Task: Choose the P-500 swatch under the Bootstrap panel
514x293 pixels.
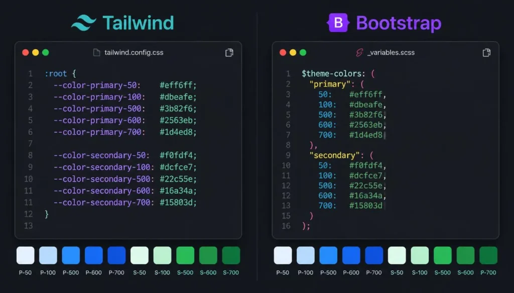Action: click(x=328, y=255)
